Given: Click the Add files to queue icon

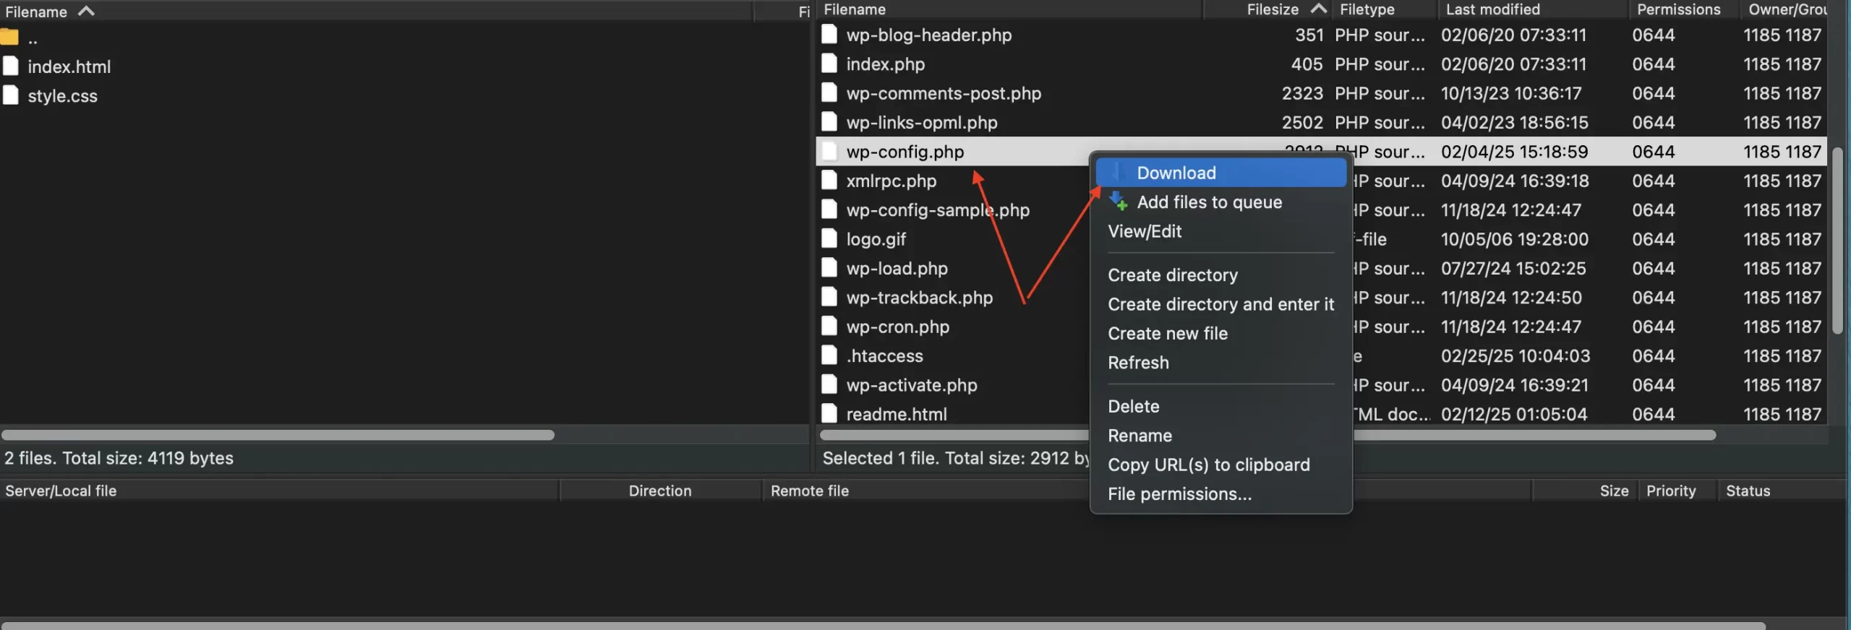Looking at the screenshot, I should coord(1119,202).
